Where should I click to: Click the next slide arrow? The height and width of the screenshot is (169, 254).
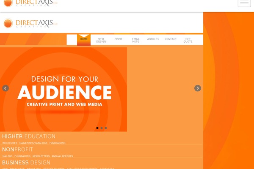point(198,88)
